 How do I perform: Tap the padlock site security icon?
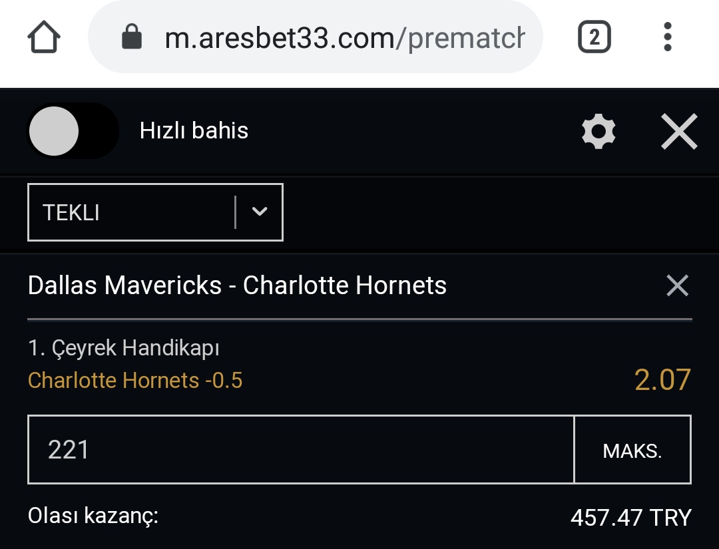(132, 36)
